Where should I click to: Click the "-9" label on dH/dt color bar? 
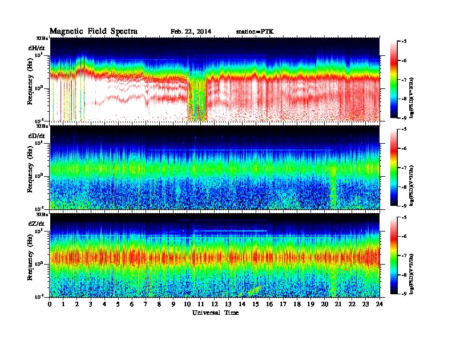point(404,118)
